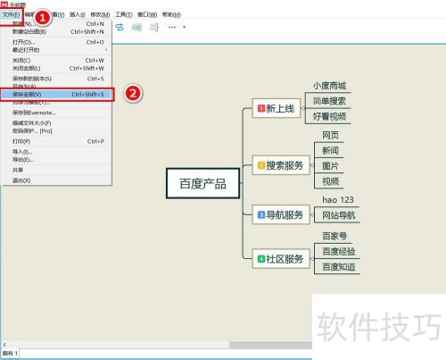Choose 新建空白图(B) in the File menu
The width and height of the screenshot is (446, 360).
click(x=56, y=31)
